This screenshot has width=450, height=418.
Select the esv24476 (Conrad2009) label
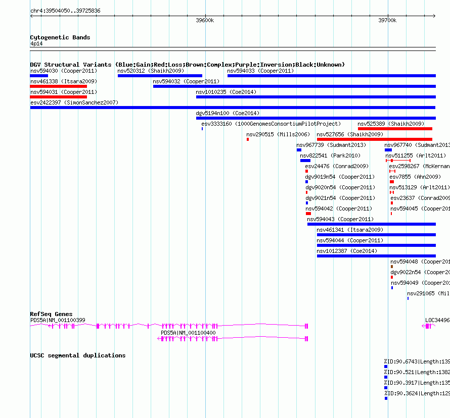pos(337,166)
